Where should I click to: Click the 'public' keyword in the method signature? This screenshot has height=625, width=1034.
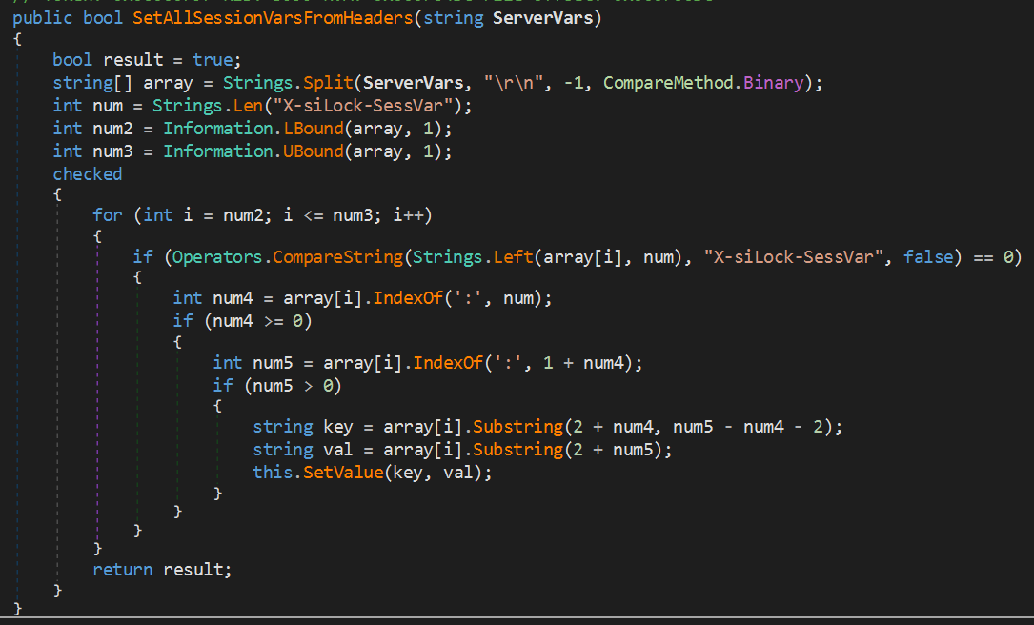(42, 18)
